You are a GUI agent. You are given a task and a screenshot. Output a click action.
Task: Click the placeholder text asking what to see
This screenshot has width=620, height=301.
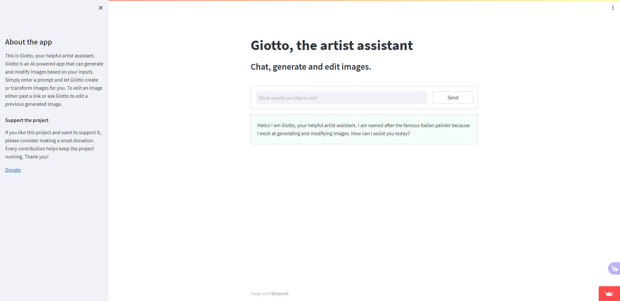point(288,98)
